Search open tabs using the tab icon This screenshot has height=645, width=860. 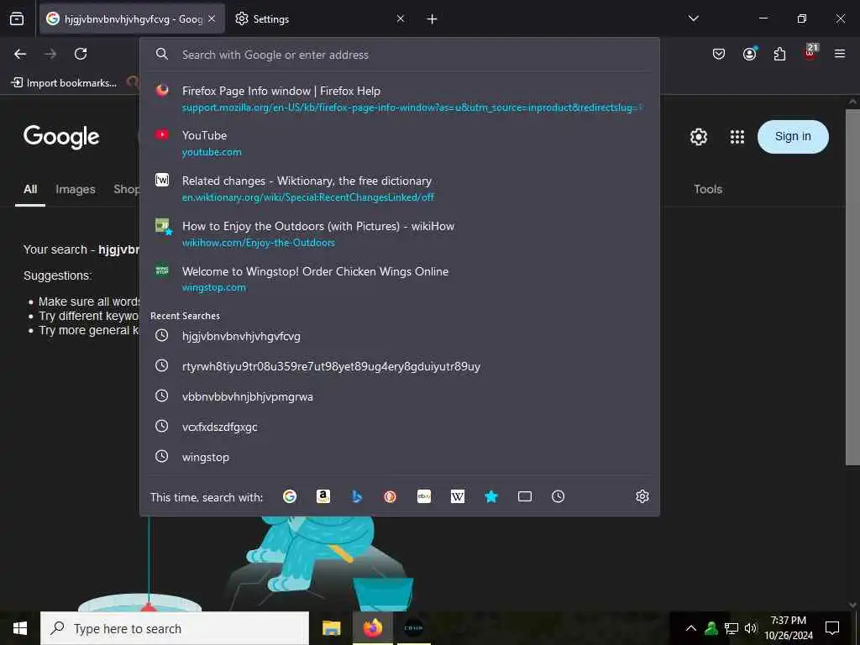coord(524,496)
